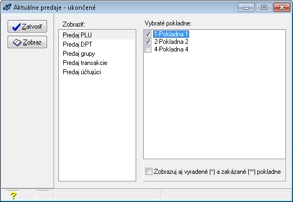
Task: Maximize the Aktuálne predaje window
Action: pos(264,8)
